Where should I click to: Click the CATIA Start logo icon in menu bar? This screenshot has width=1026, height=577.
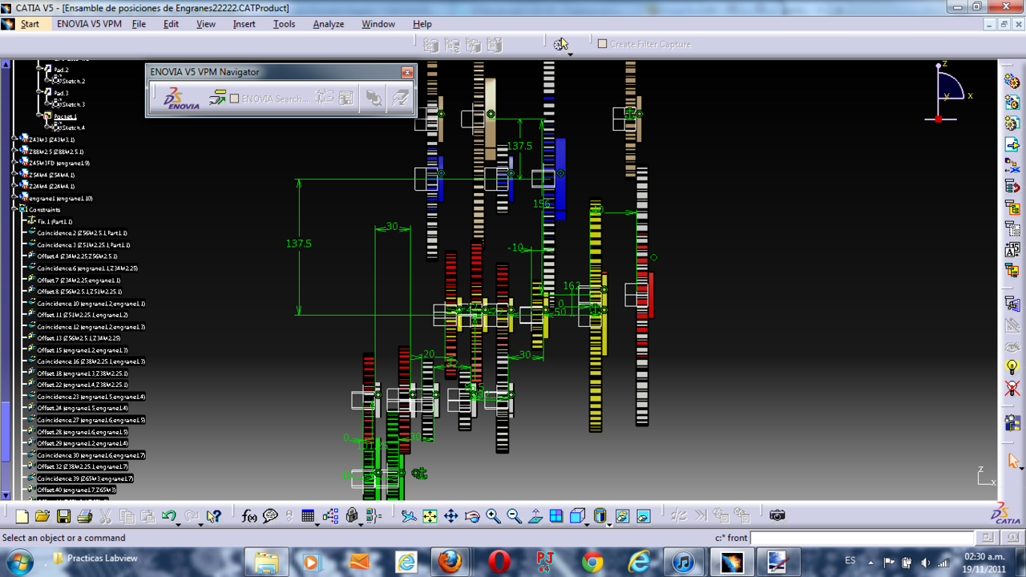8,24
